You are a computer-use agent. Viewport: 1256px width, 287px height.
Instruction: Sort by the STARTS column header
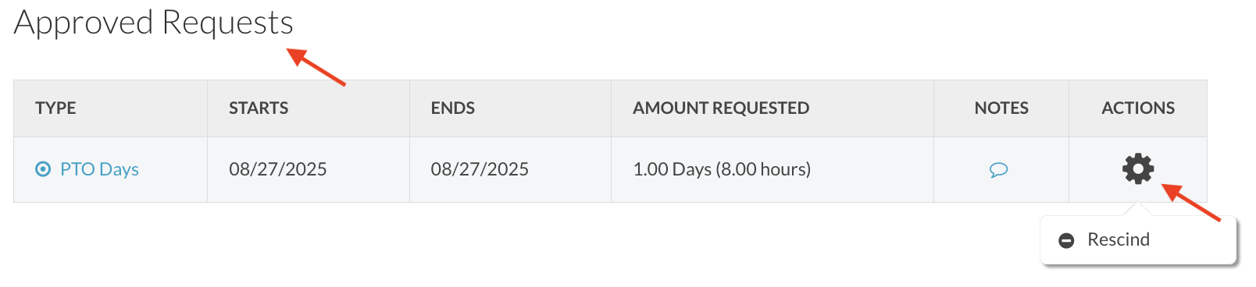point(259,108)
